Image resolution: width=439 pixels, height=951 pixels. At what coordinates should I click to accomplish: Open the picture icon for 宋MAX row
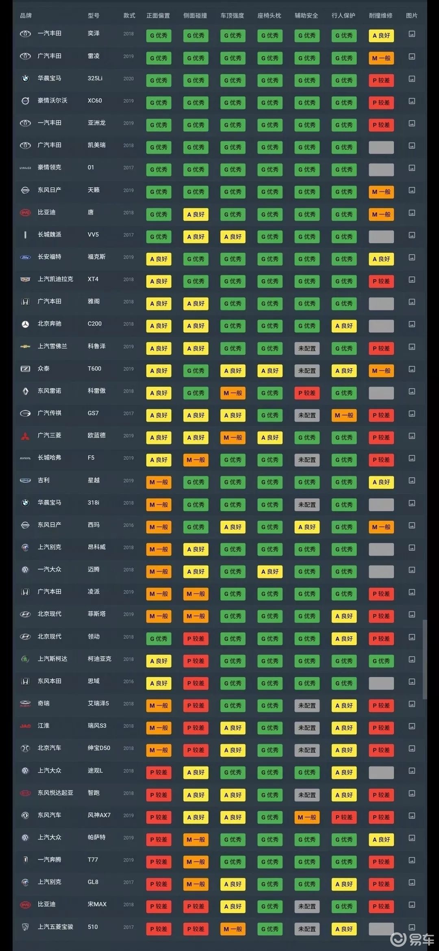point(411,905)
